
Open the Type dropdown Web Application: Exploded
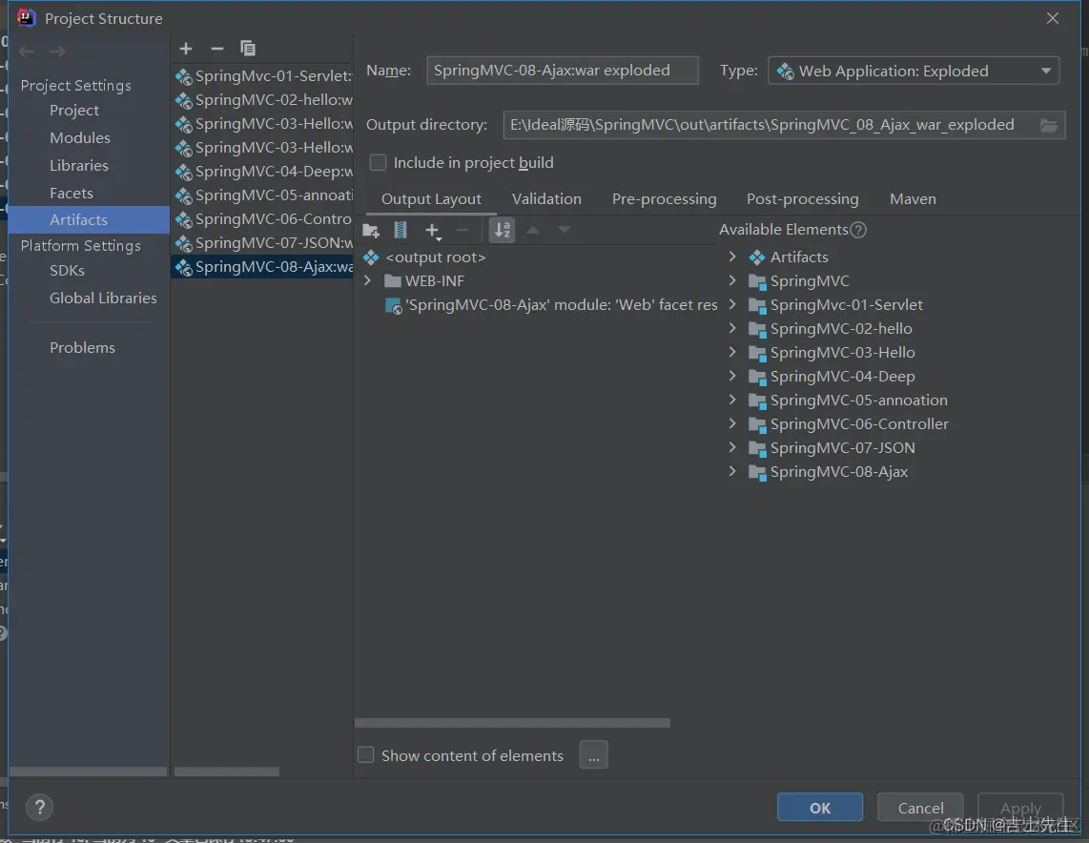(x=914, y=71)
